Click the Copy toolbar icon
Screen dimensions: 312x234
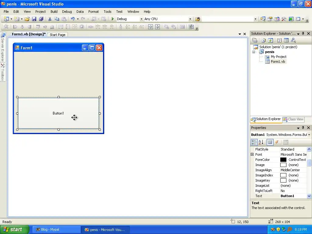coord(57,19)
